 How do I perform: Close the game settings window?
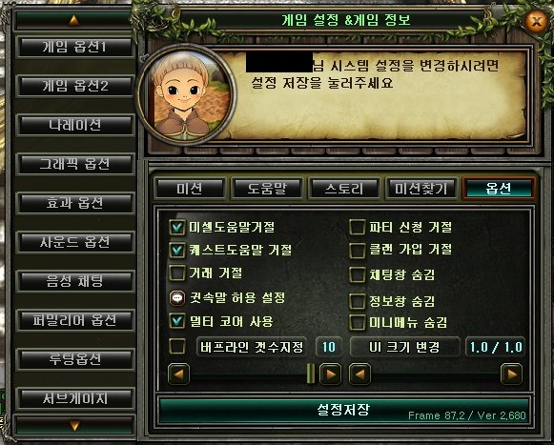536,22
